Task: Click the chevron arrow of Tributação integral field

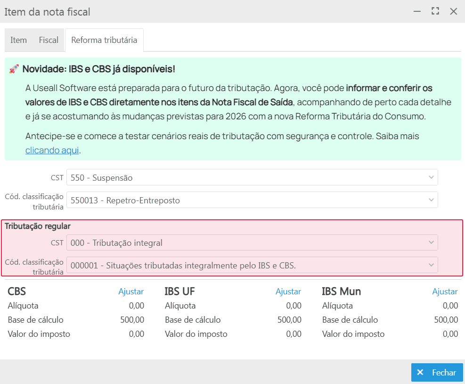Action: 431,242
